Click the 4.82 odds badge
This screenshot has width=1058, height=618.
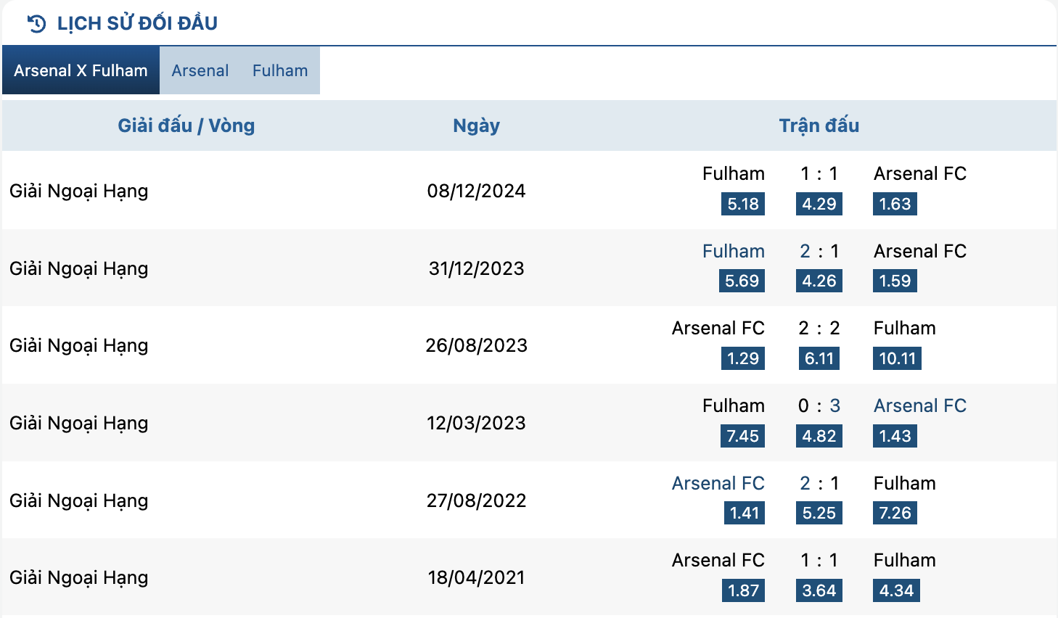pos(819,436)
